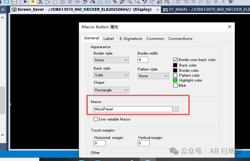Click the 01_MAIN display tab icon

click(x=165, y=10)
